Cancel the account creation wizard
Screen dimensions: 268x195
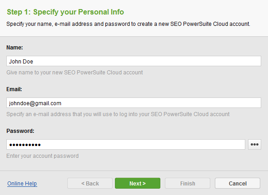click(x=238, y=183)
